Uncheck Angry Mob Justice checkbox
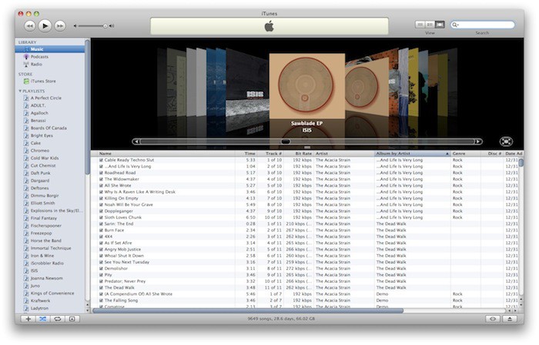Viewport: 539px width, 345px height. pyautogui.click(x=101, y=250)
